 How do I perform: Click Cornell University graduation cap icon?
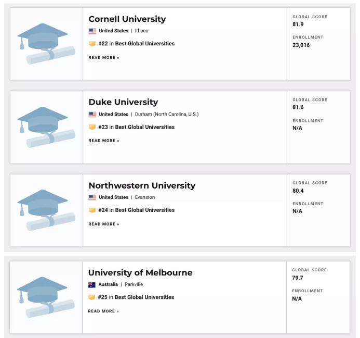46,44
